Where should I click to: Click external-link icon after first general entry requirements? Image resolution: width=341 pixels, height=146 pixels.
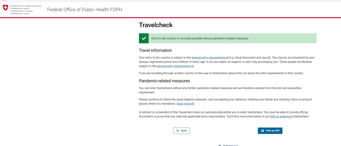(x=227, y=58)
